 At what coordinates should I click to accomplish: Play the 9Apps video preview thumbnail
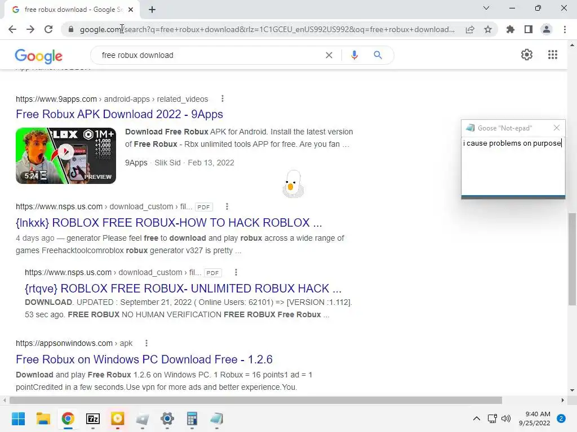[x=66, y=156]
